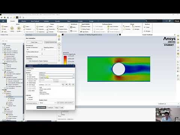The image size is (180, 135).
Task: Switch to the User-Defined ribbon tab
Action: click(x=35, y=21)
